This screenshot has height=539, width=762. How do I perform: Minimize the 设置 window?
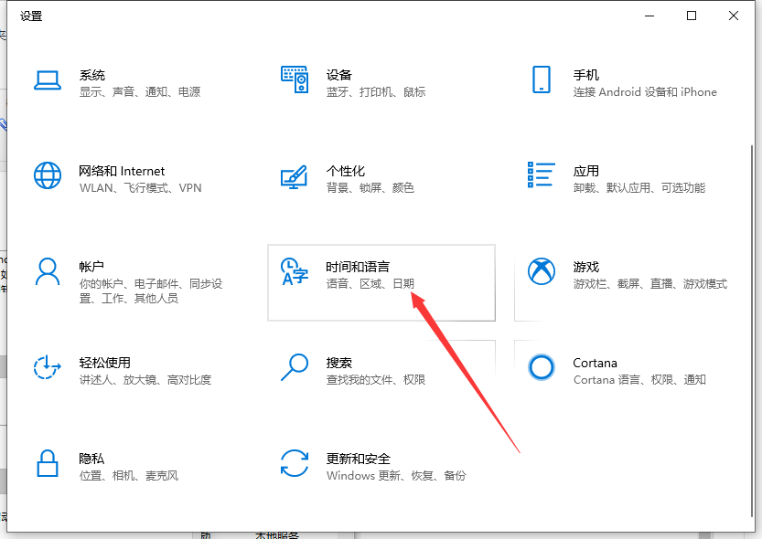pyautogui.click(x=649, y=16)
